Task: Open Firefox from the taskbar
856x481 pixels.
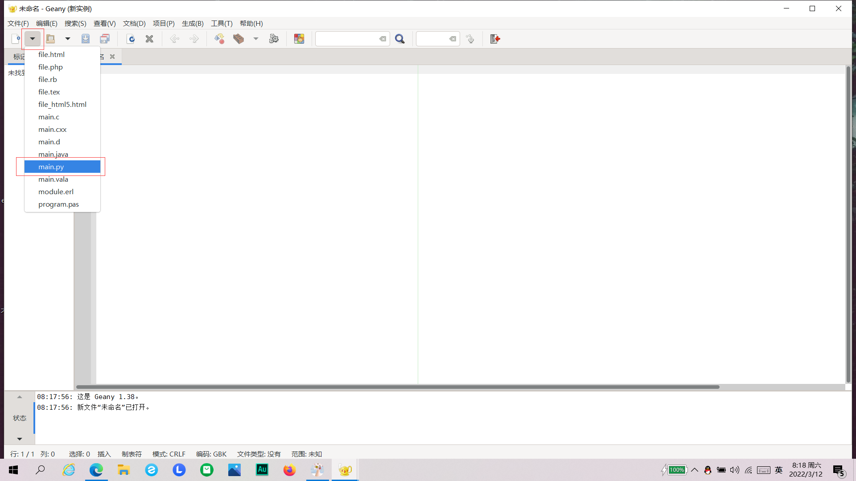Action: (289, 470)
